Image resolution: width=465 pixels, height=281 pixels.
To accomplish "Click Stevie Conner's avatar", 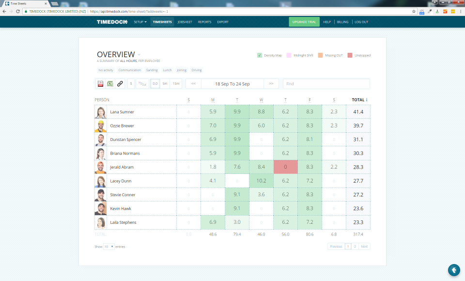I will pyautogui.click(x=101, y=195).
